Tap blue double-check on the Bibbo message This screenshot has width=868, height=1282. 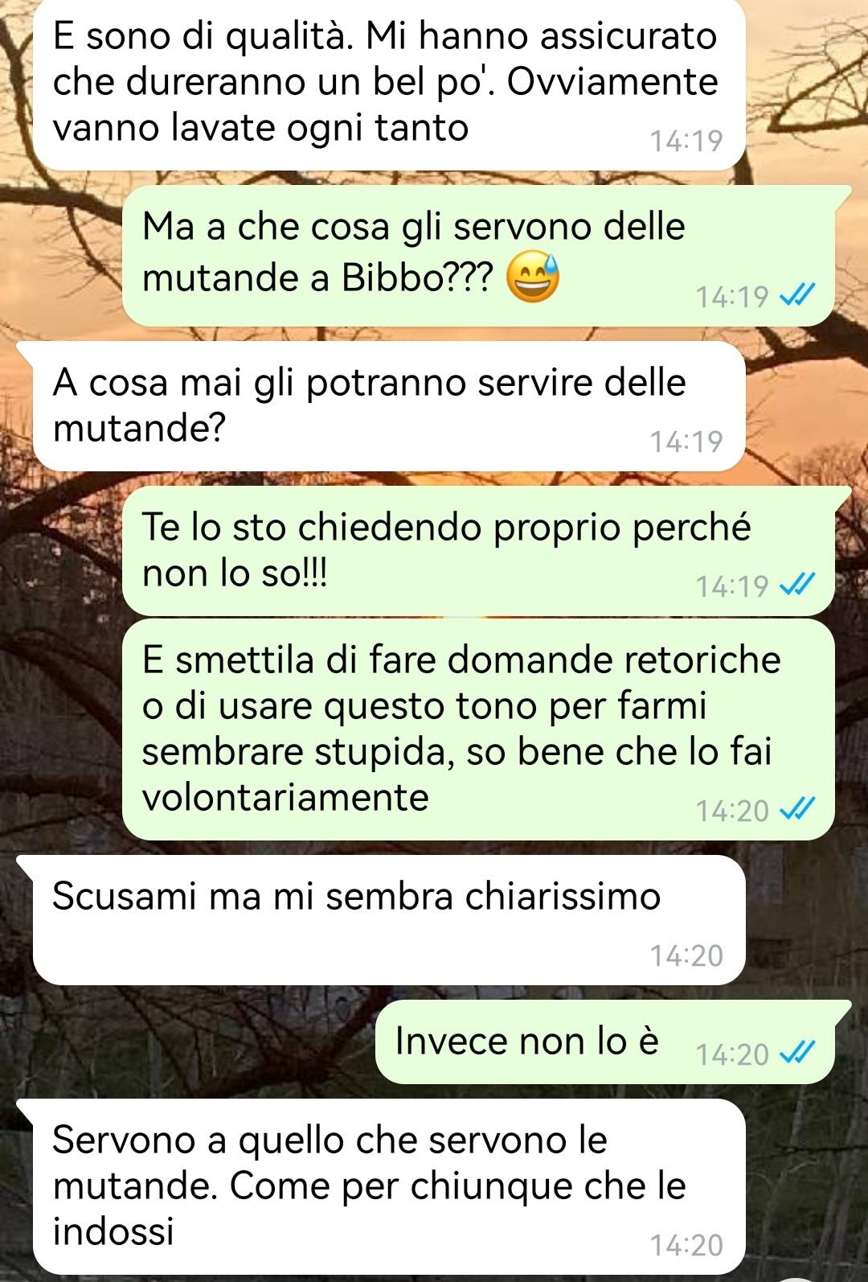point(797,296)
